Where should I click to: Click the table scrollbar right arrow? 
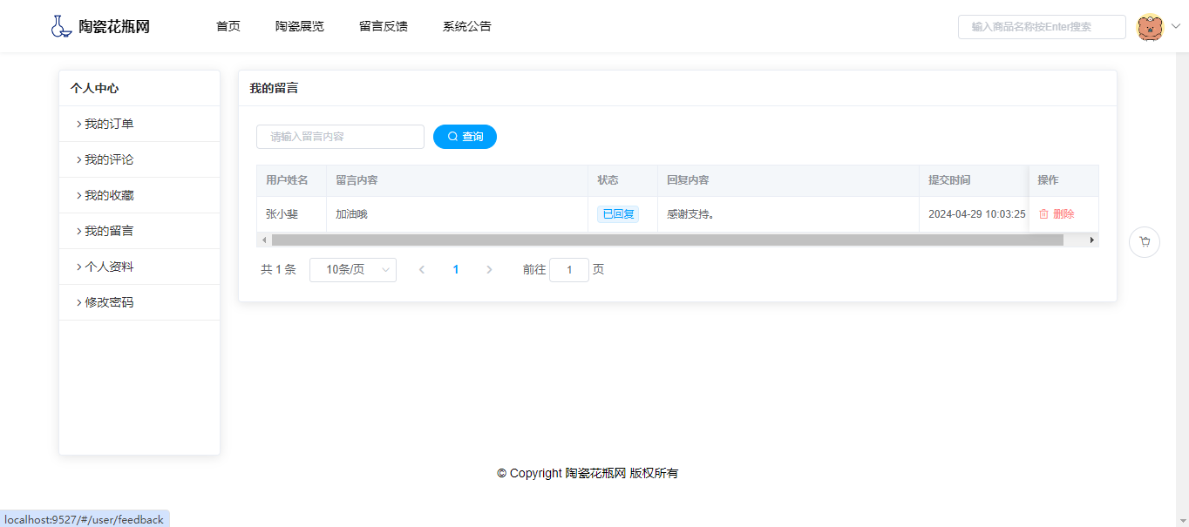1091,240
